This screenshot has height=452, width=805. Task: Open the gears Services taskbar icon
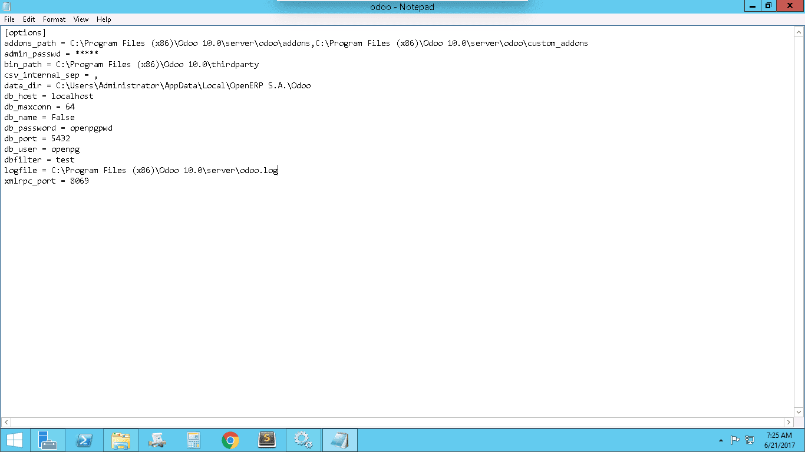pos(303,440)
